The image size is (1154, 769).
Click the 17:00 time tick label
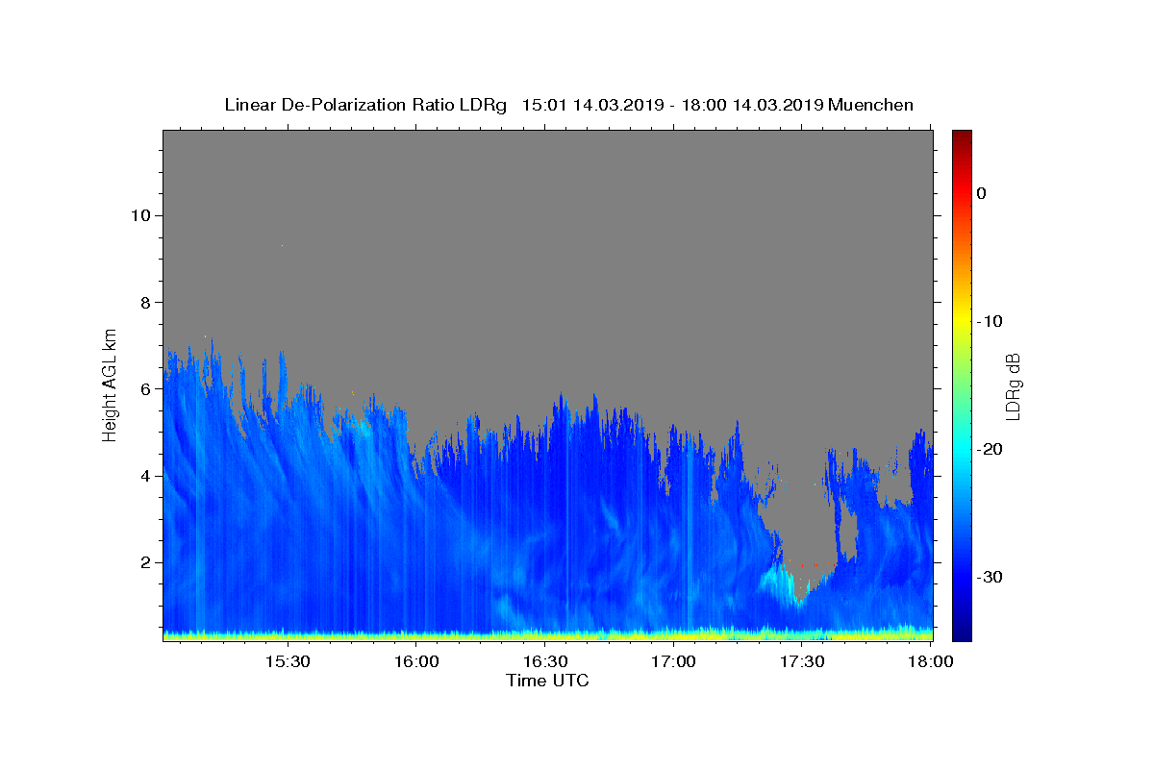click(x=673, y=662)
